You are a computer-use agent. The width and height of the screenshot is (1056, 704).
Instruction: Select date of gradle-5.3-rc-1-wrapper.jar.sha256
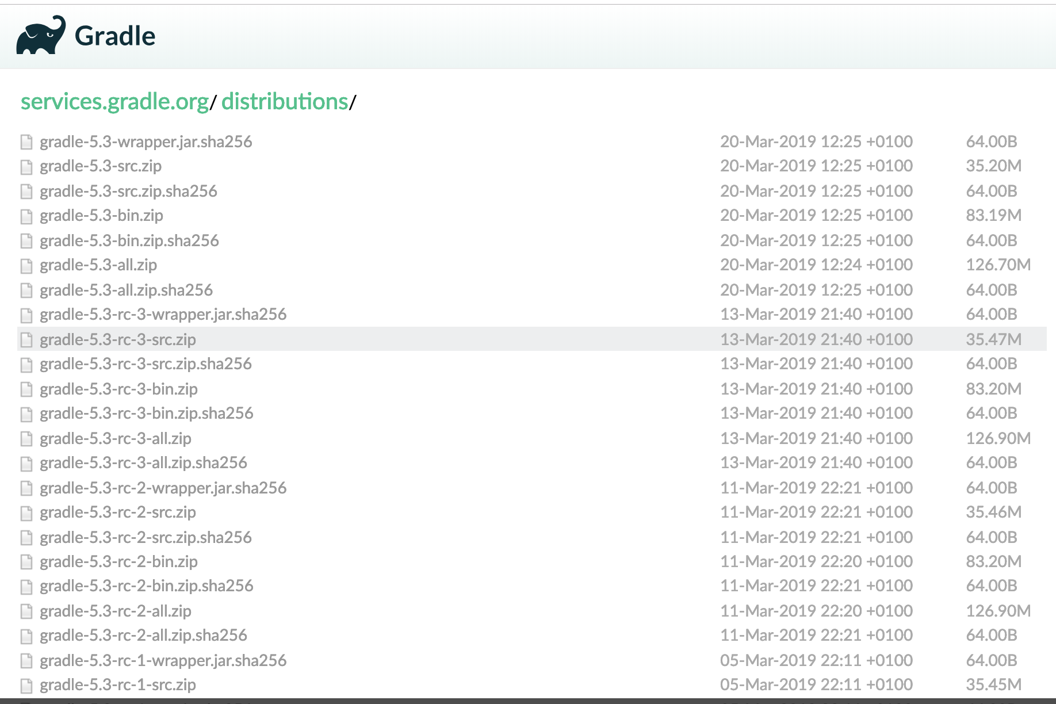click(x=816, y=660)
